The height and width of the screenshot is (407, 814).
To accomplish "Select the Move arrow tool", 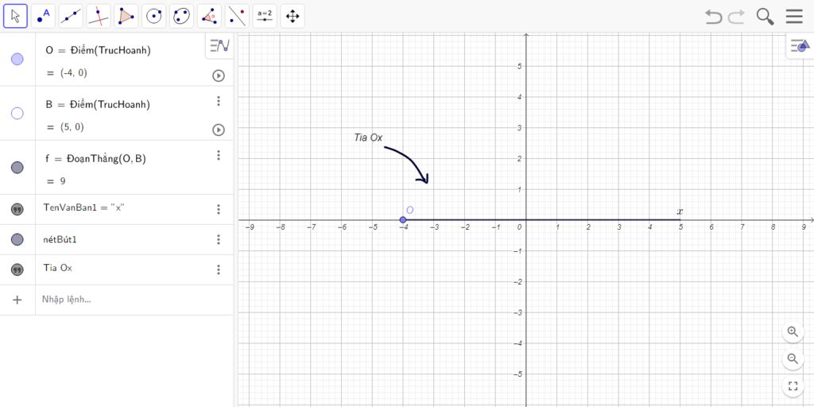I will point(16,16).
